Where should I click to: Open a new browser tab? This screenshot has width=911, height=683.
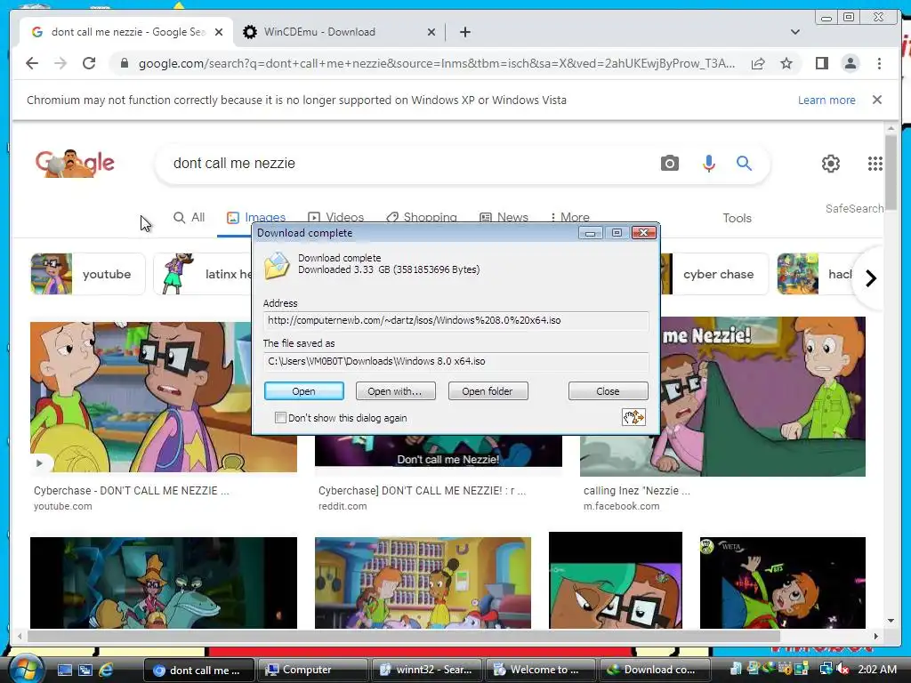click(464, 32)
